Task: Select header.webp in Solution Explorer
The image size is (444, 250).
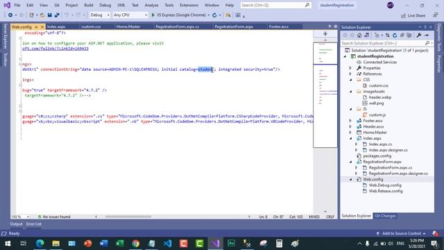Action: (380, 97)
